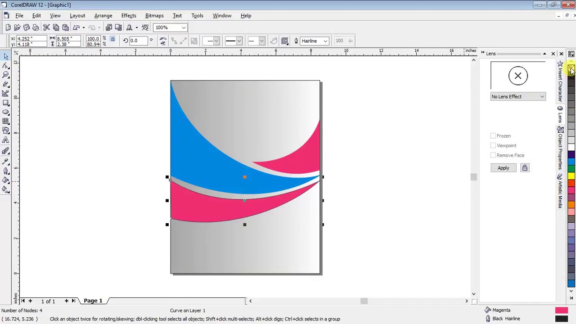576x324 pixels.
Task: Click the Apply button in Lens docker
Action: 503,168
